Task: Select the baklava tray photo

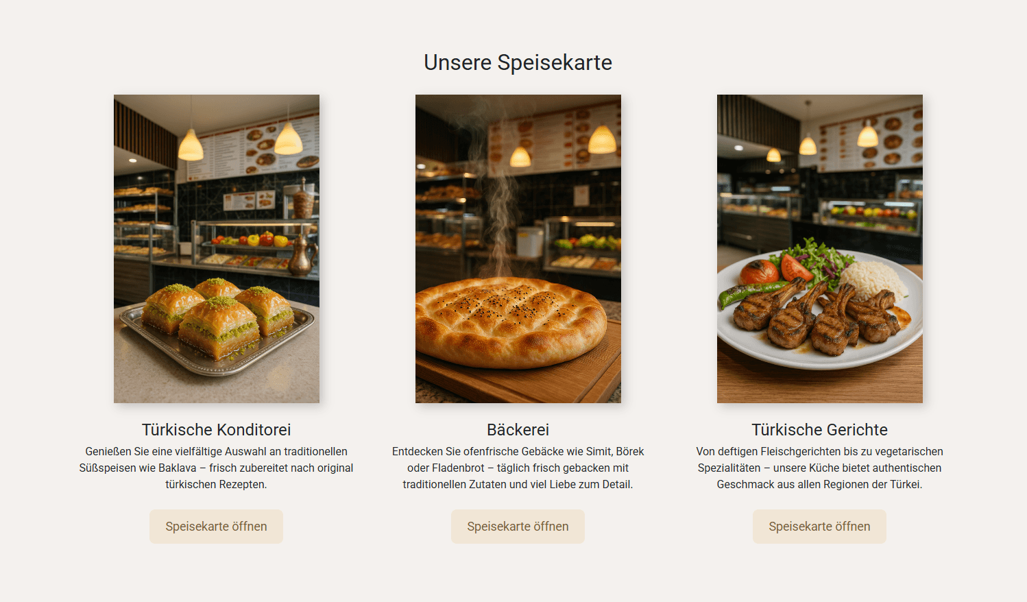Action: [x=217, y=249]
